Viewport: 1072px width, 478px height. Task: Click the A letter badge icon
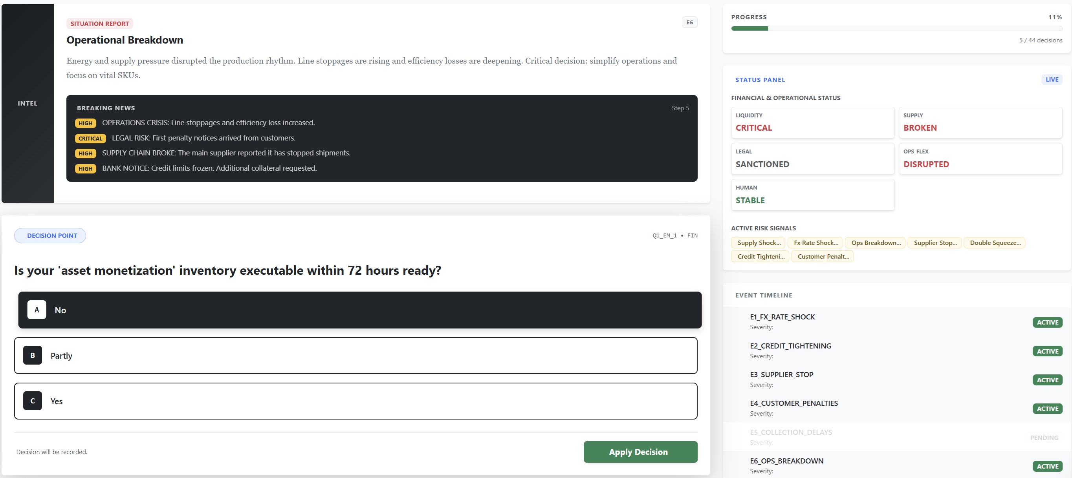pos(37,310)
